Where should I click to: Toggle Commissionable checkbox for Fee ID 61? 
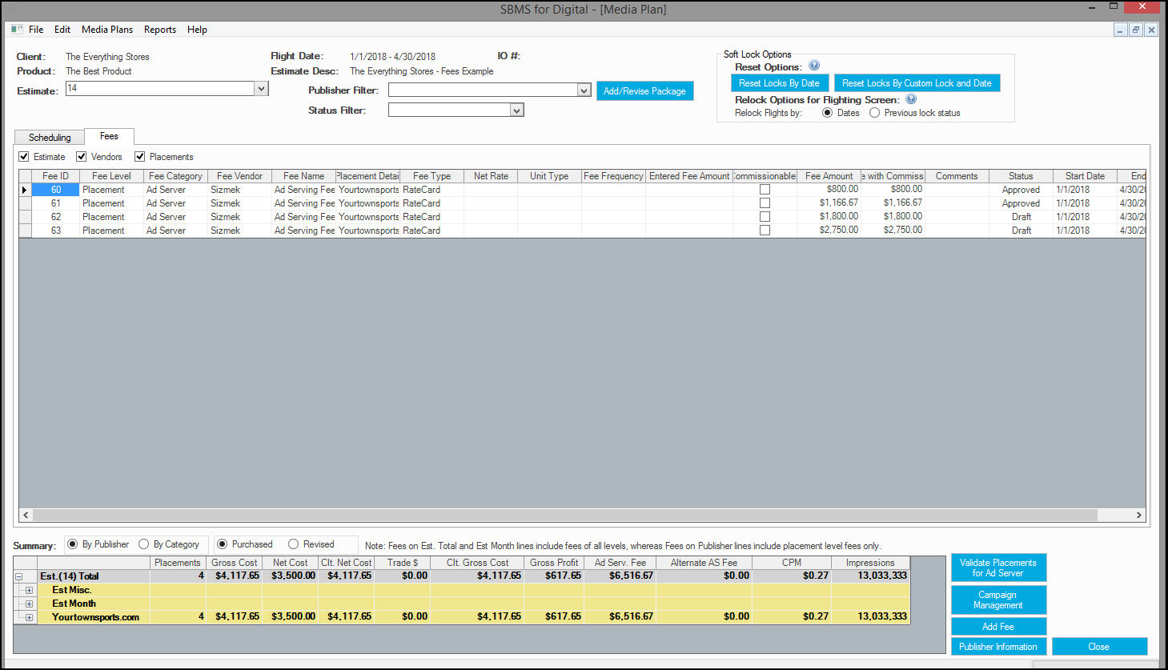click(765, 203)
